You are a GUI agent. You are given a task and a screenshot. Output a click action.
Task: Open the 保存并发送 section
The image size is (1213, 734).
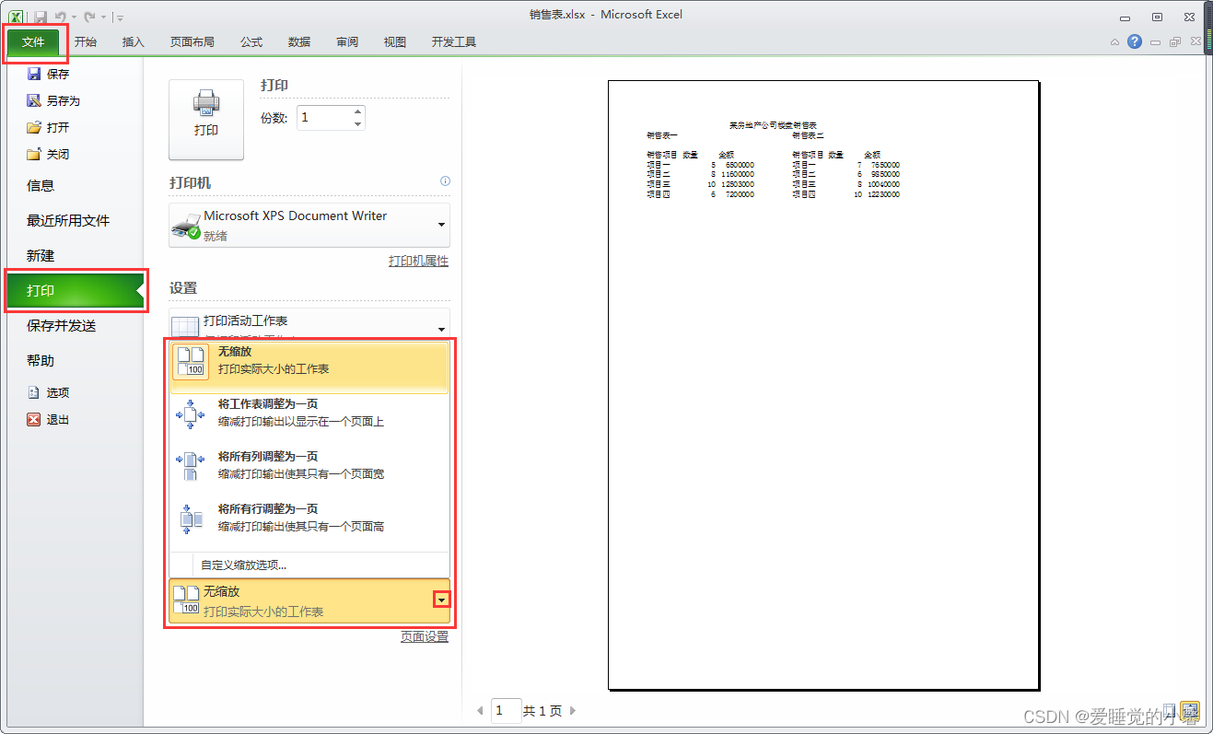pos(62,326)
